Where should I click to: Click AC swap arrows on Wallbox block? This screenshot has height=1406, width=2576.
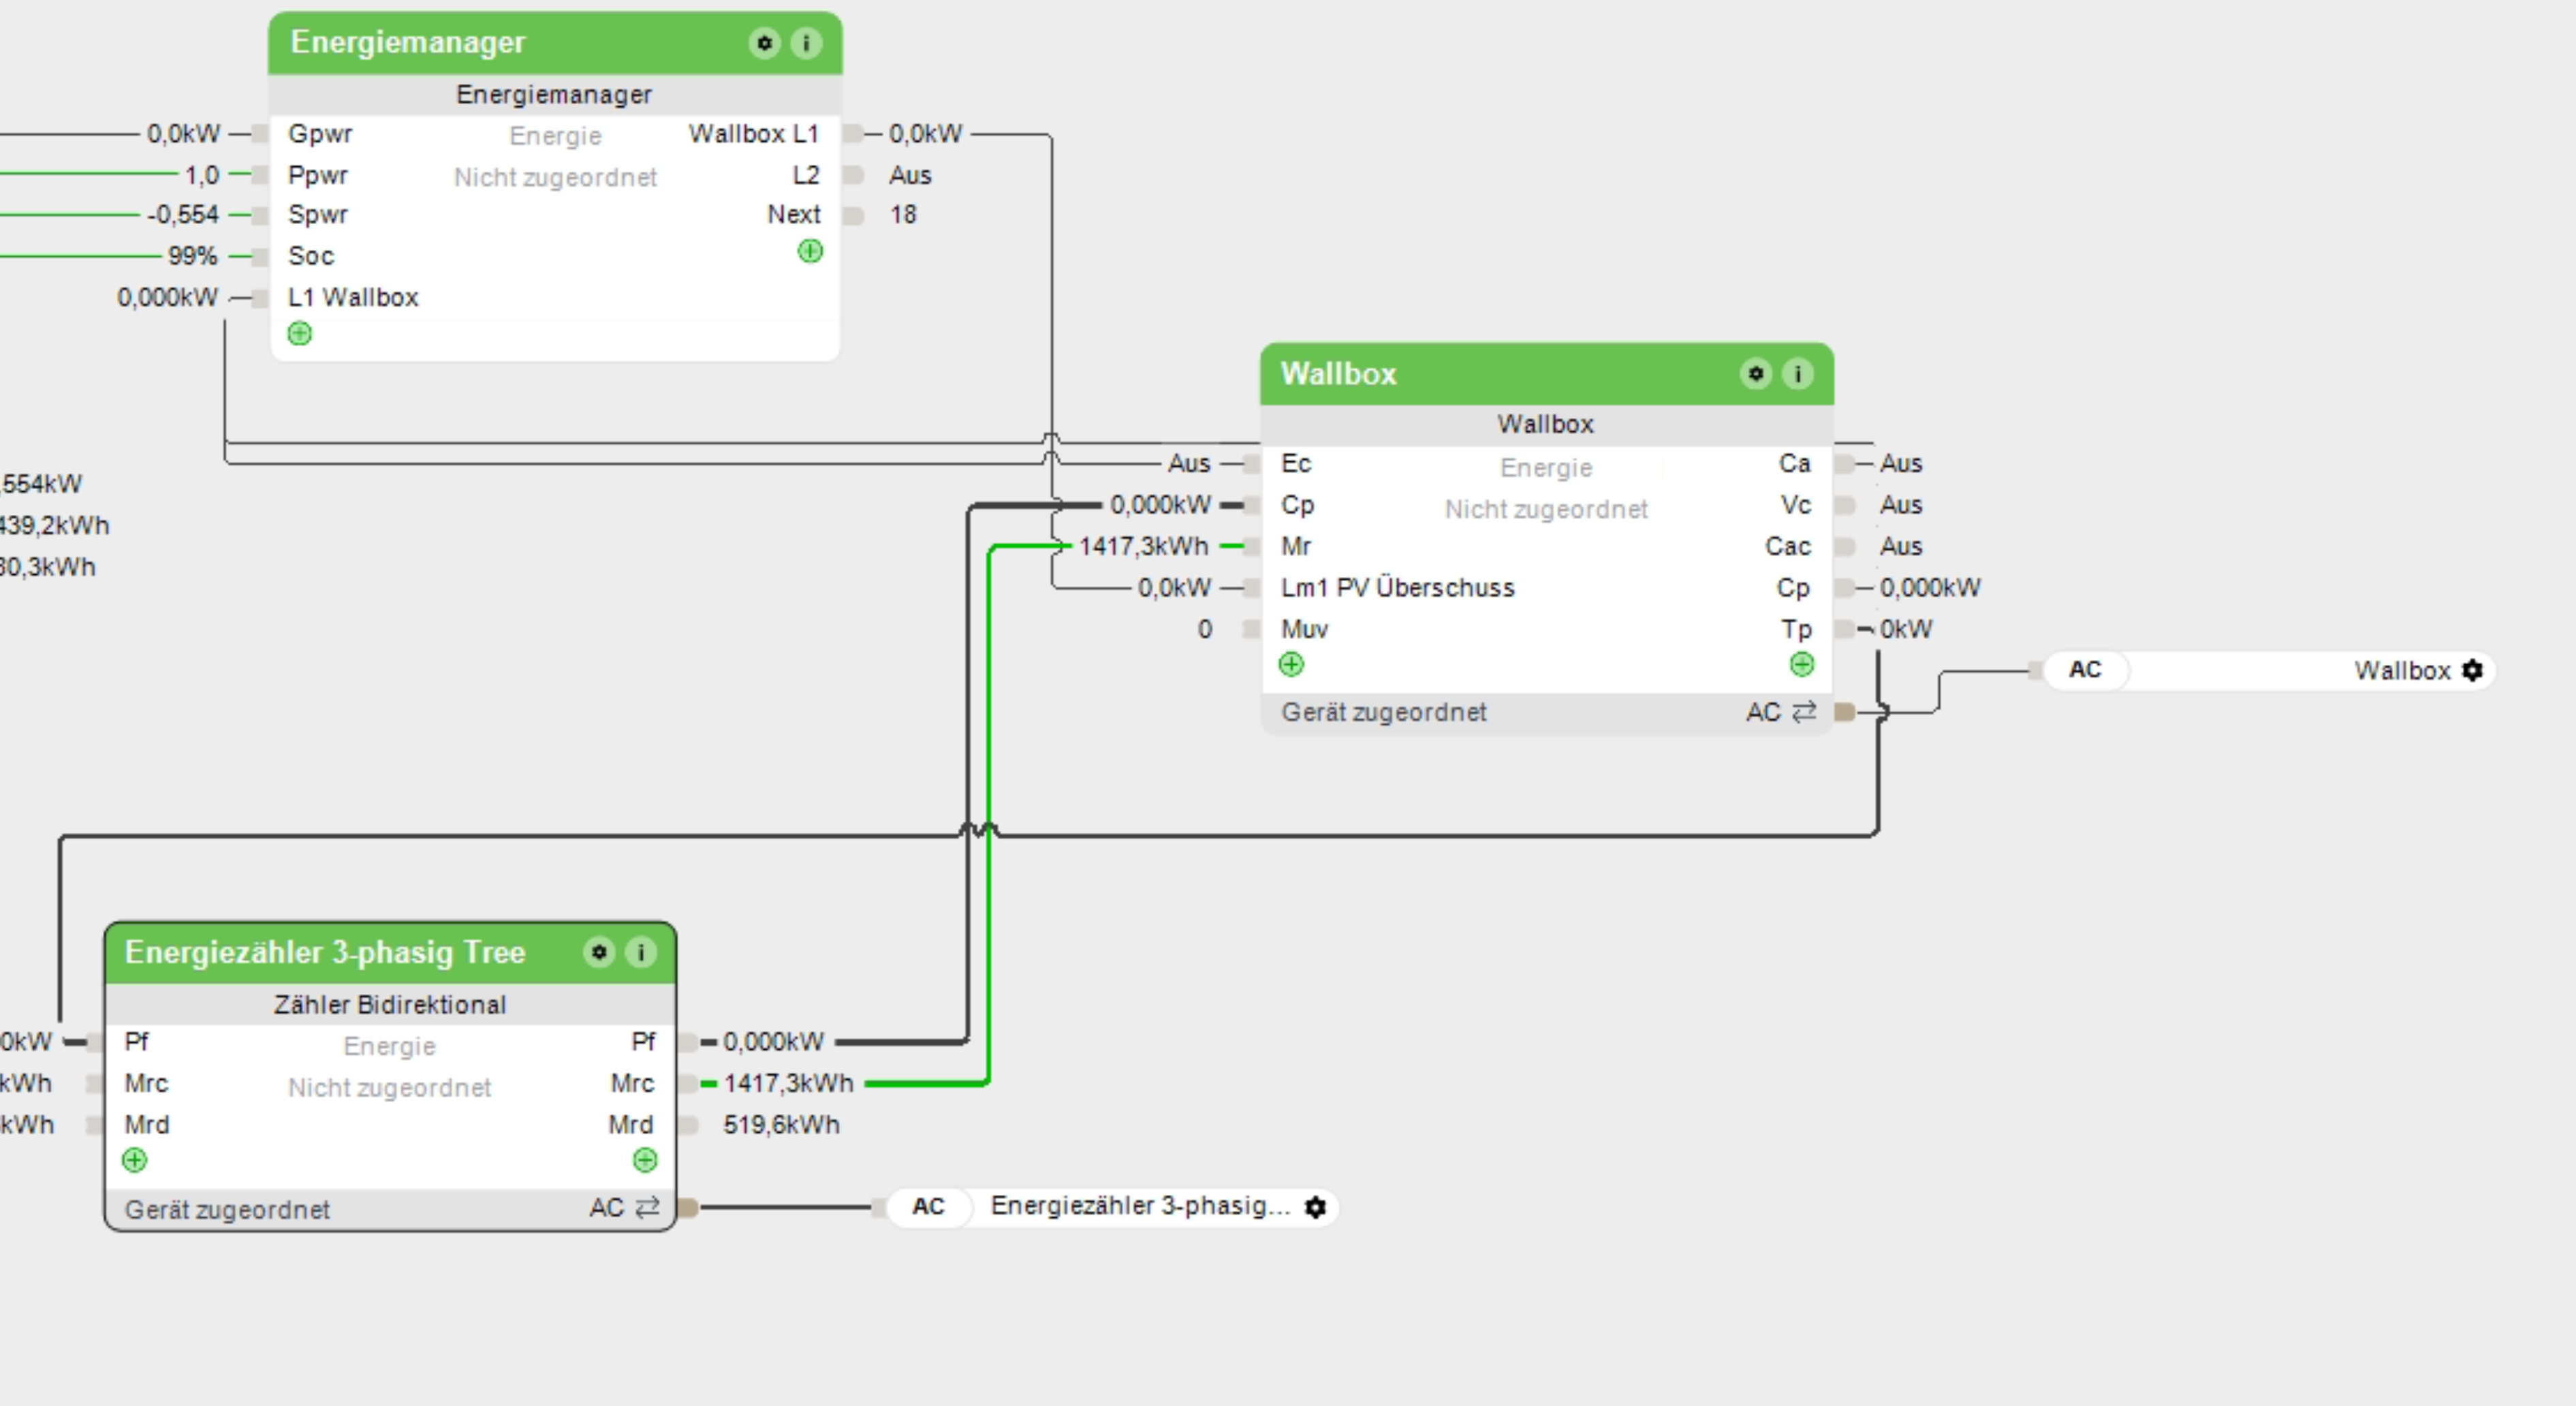tap(1804, 712)
